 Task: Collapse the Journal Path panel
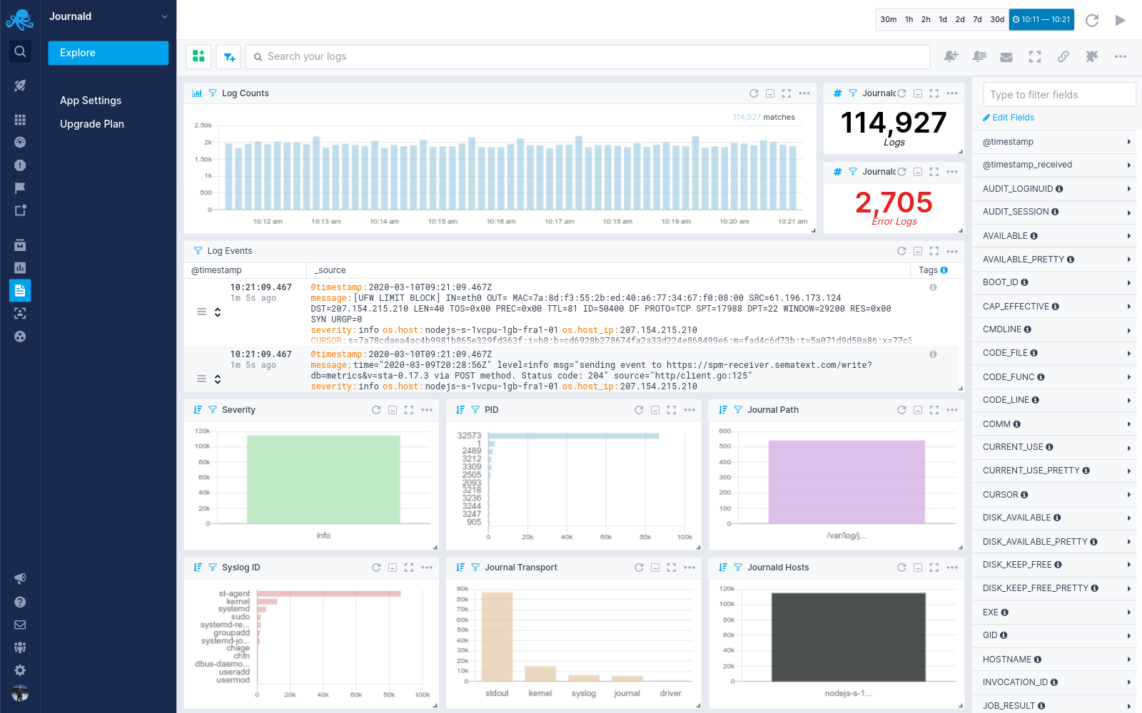[917, 410]
